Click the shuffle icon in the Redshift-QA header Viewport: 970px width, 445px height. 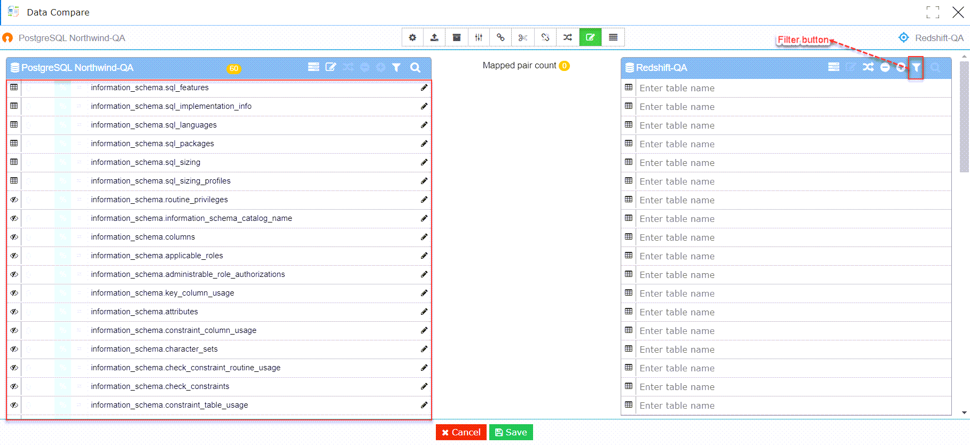[x=869, y=67]
